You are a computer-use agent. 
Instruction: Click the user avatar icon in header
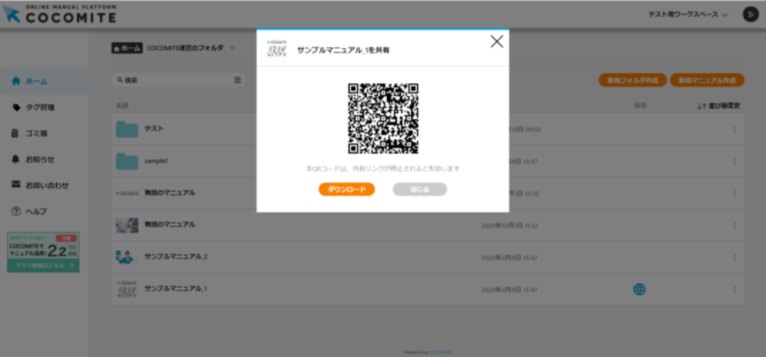(750, 14)
